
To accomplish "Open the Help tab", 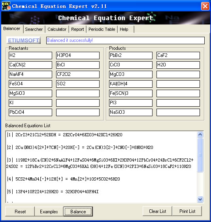I will coord(126,29).
